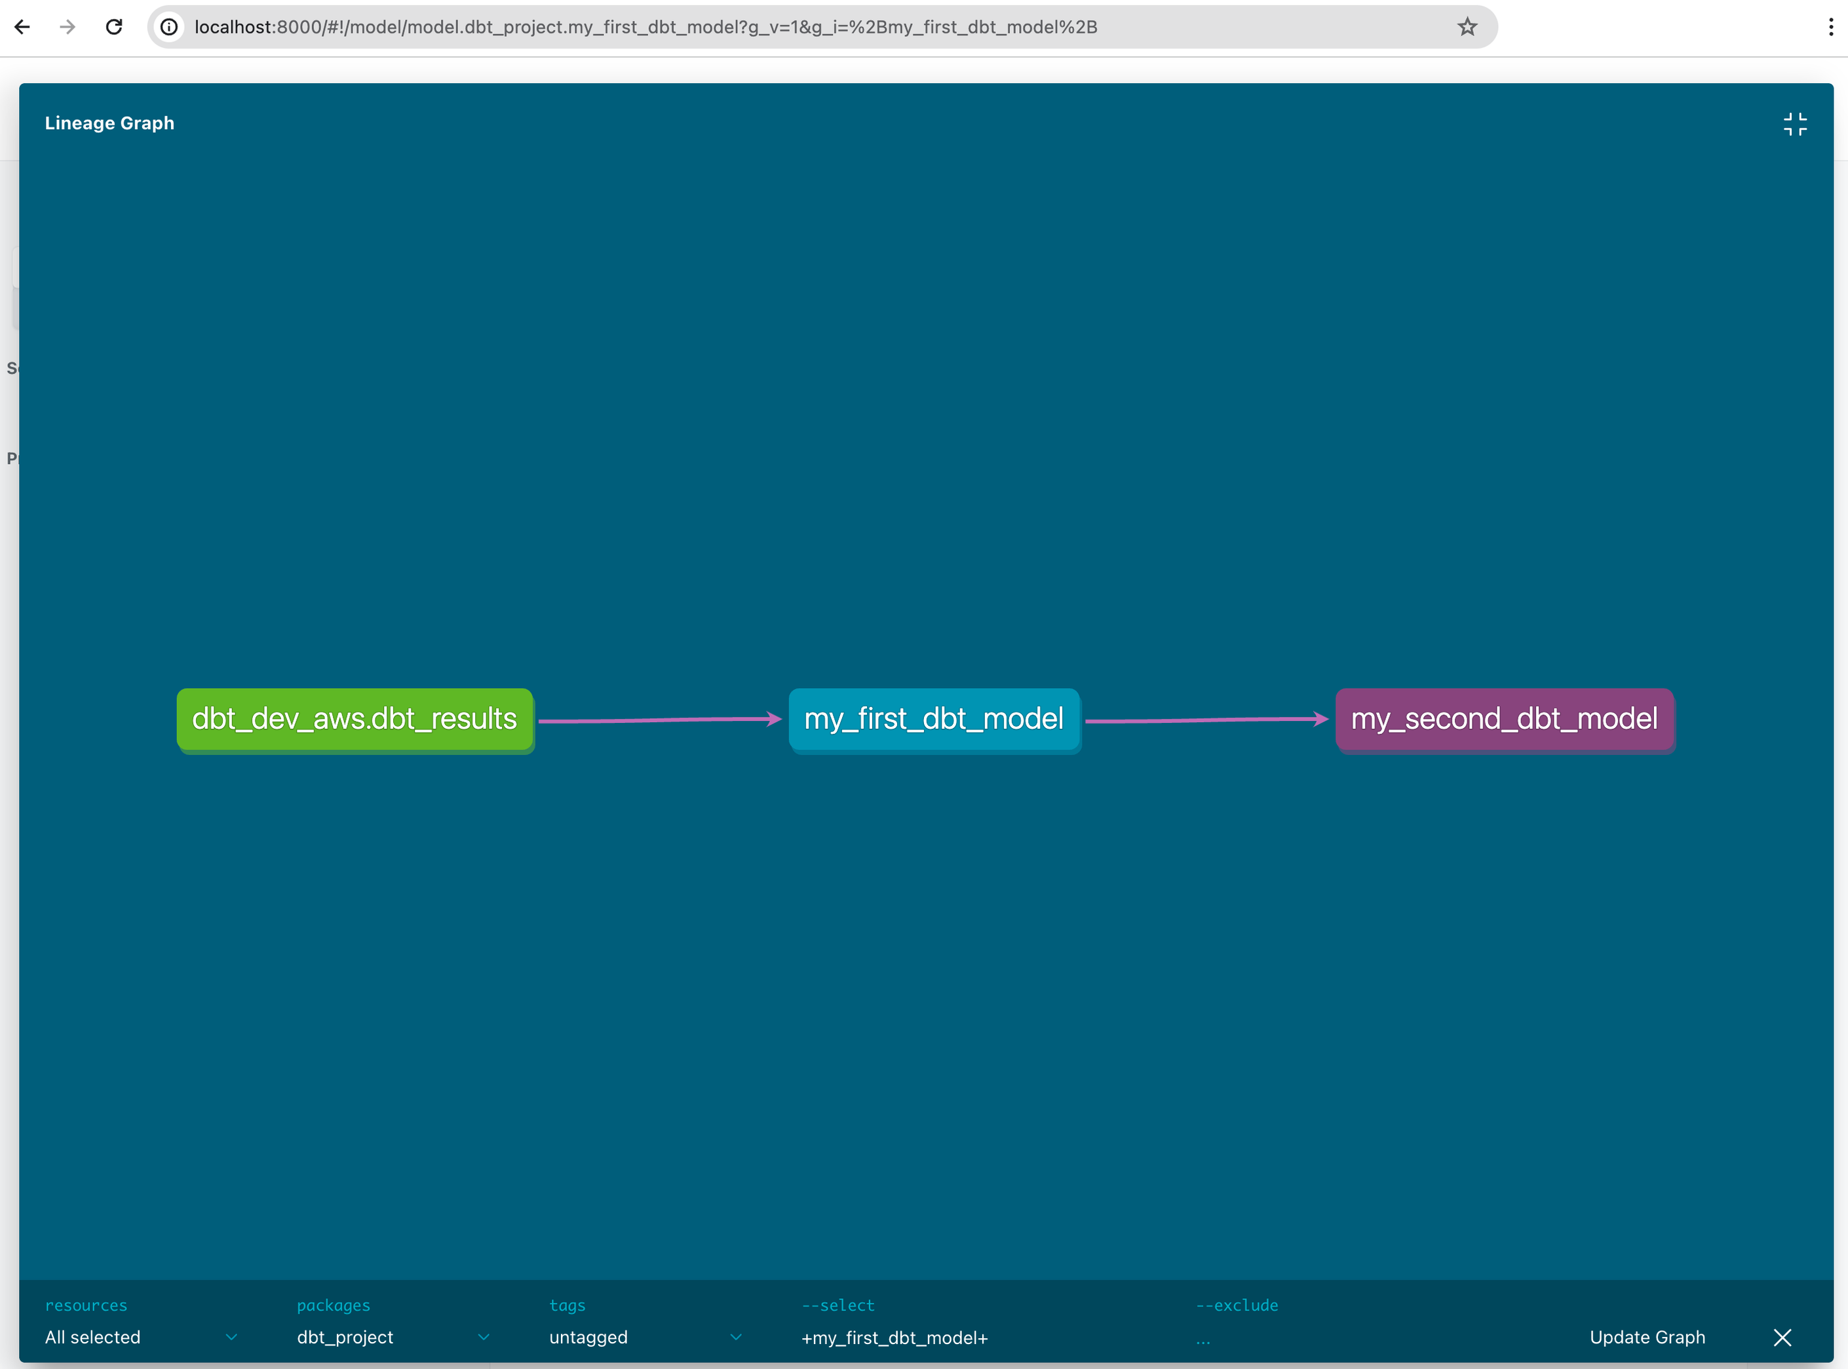The image size is (1848, 1369).
Task: Close the graph selector bar with X
Action: [x=1782, y=1337]
